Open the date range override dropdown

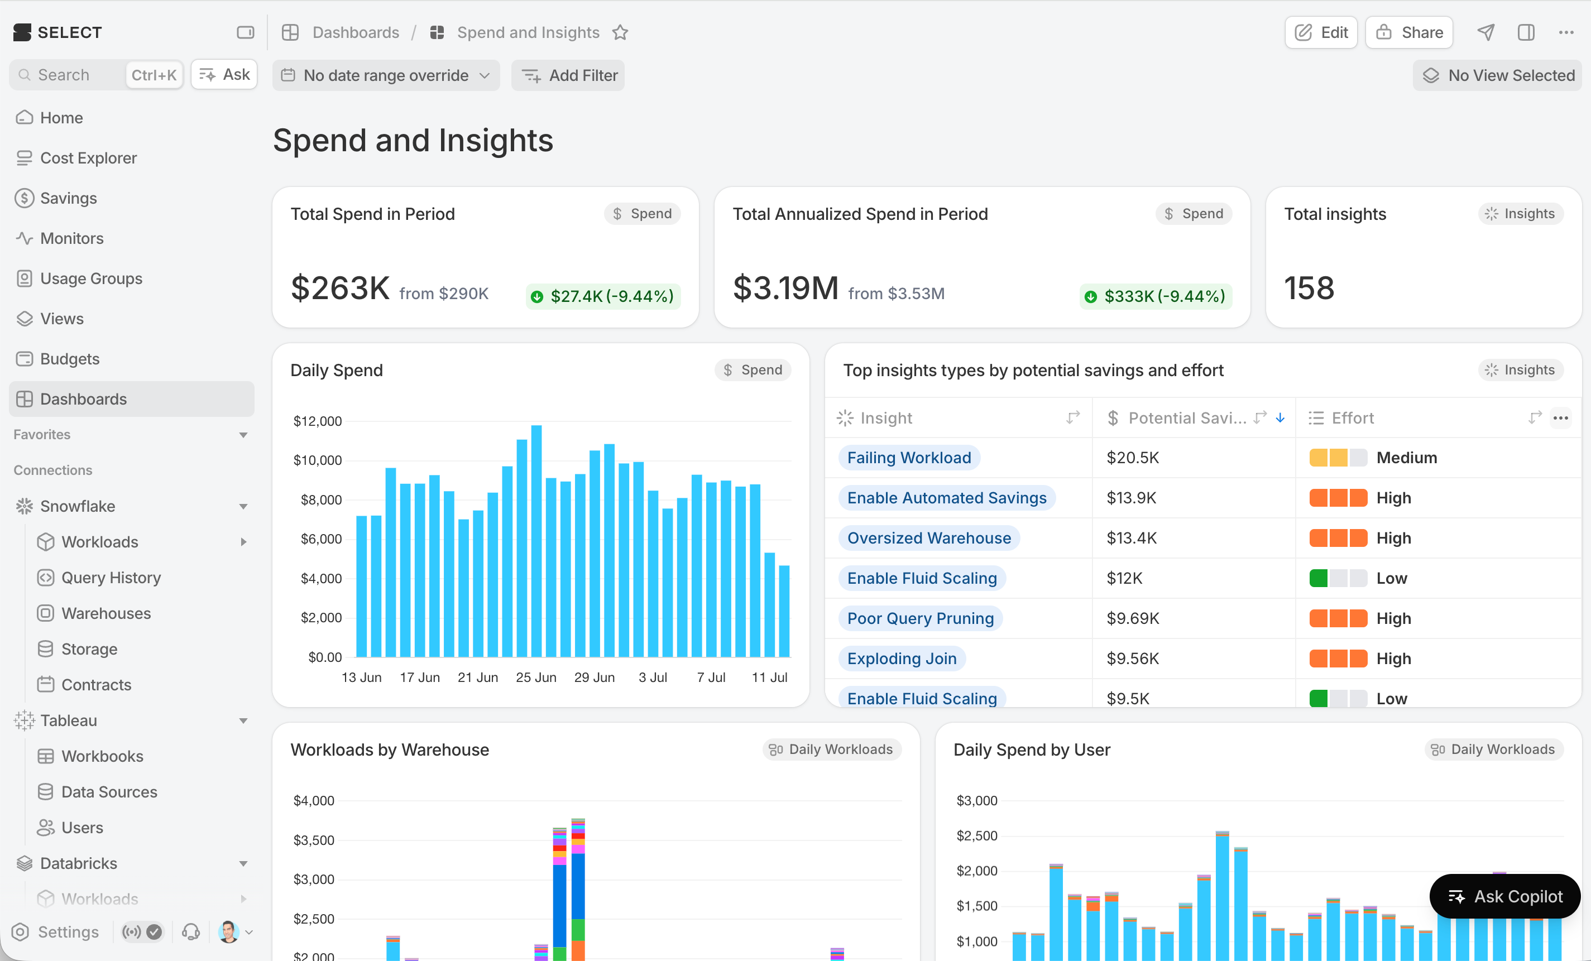coord(386,75)
